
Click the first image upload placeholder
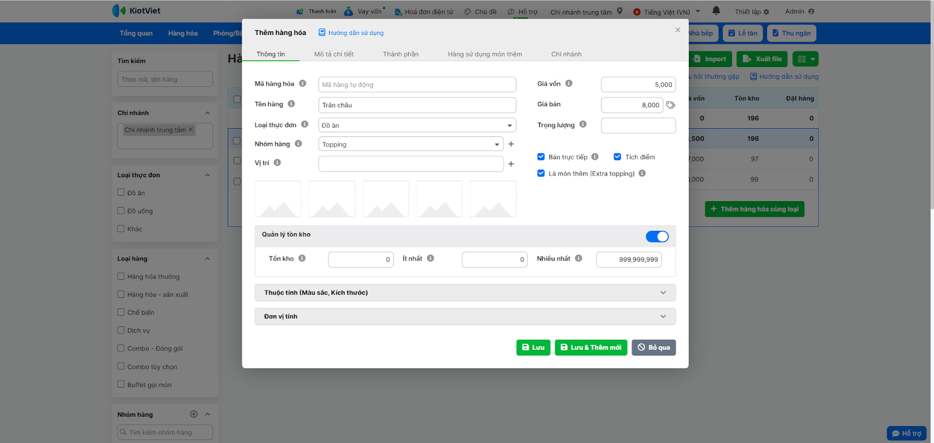coord(278,199)
